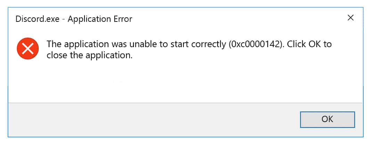Screen dimensions: 373x146
Task: Dismiss the error by choosing OK
Action: [x=327, y=119]
